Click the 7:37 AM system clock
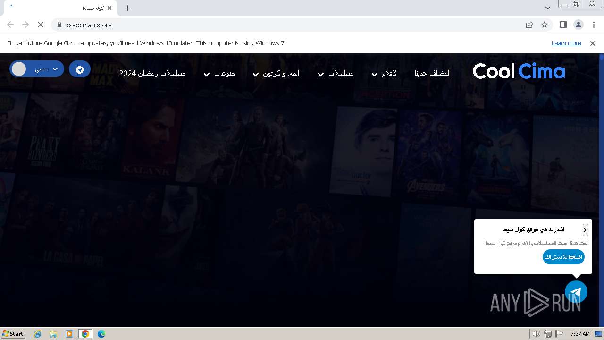The width and height of the screenshot is (604, 340). coord(580,334)
